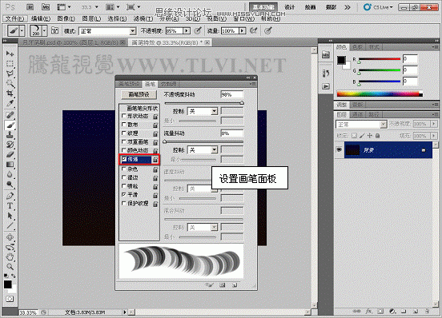Select the Type (T) tool
Screen dimensions: 442x318
click(x=10, y=206)
